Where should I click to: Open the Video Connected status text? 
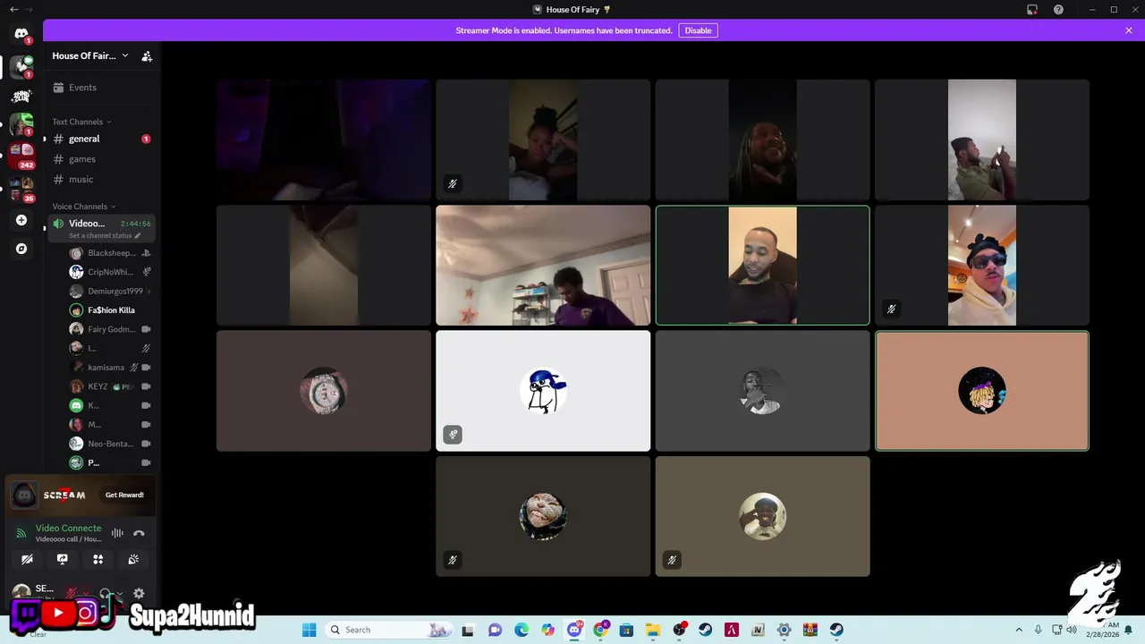click(68, 529)
